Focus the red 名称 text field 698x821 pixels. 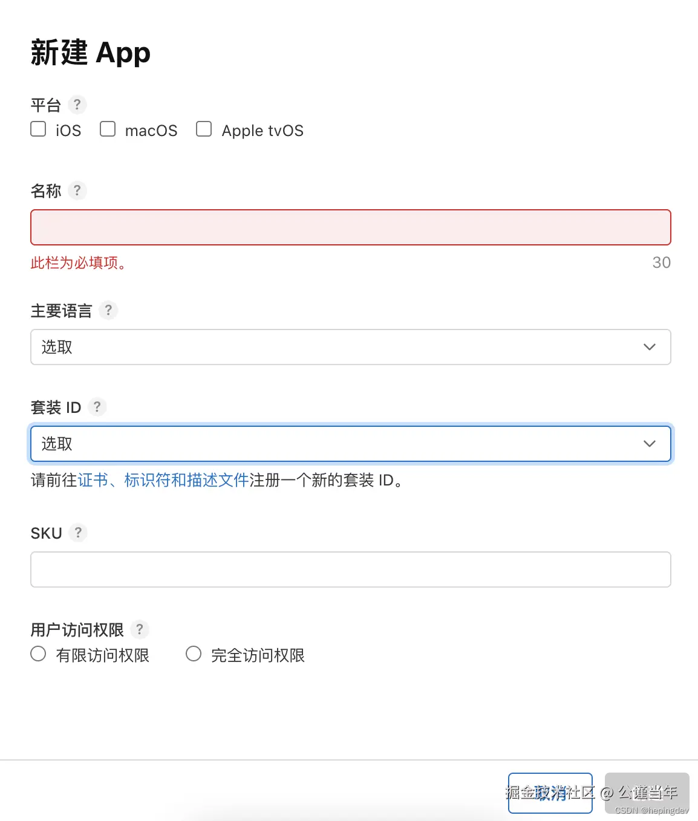point(350,227)
